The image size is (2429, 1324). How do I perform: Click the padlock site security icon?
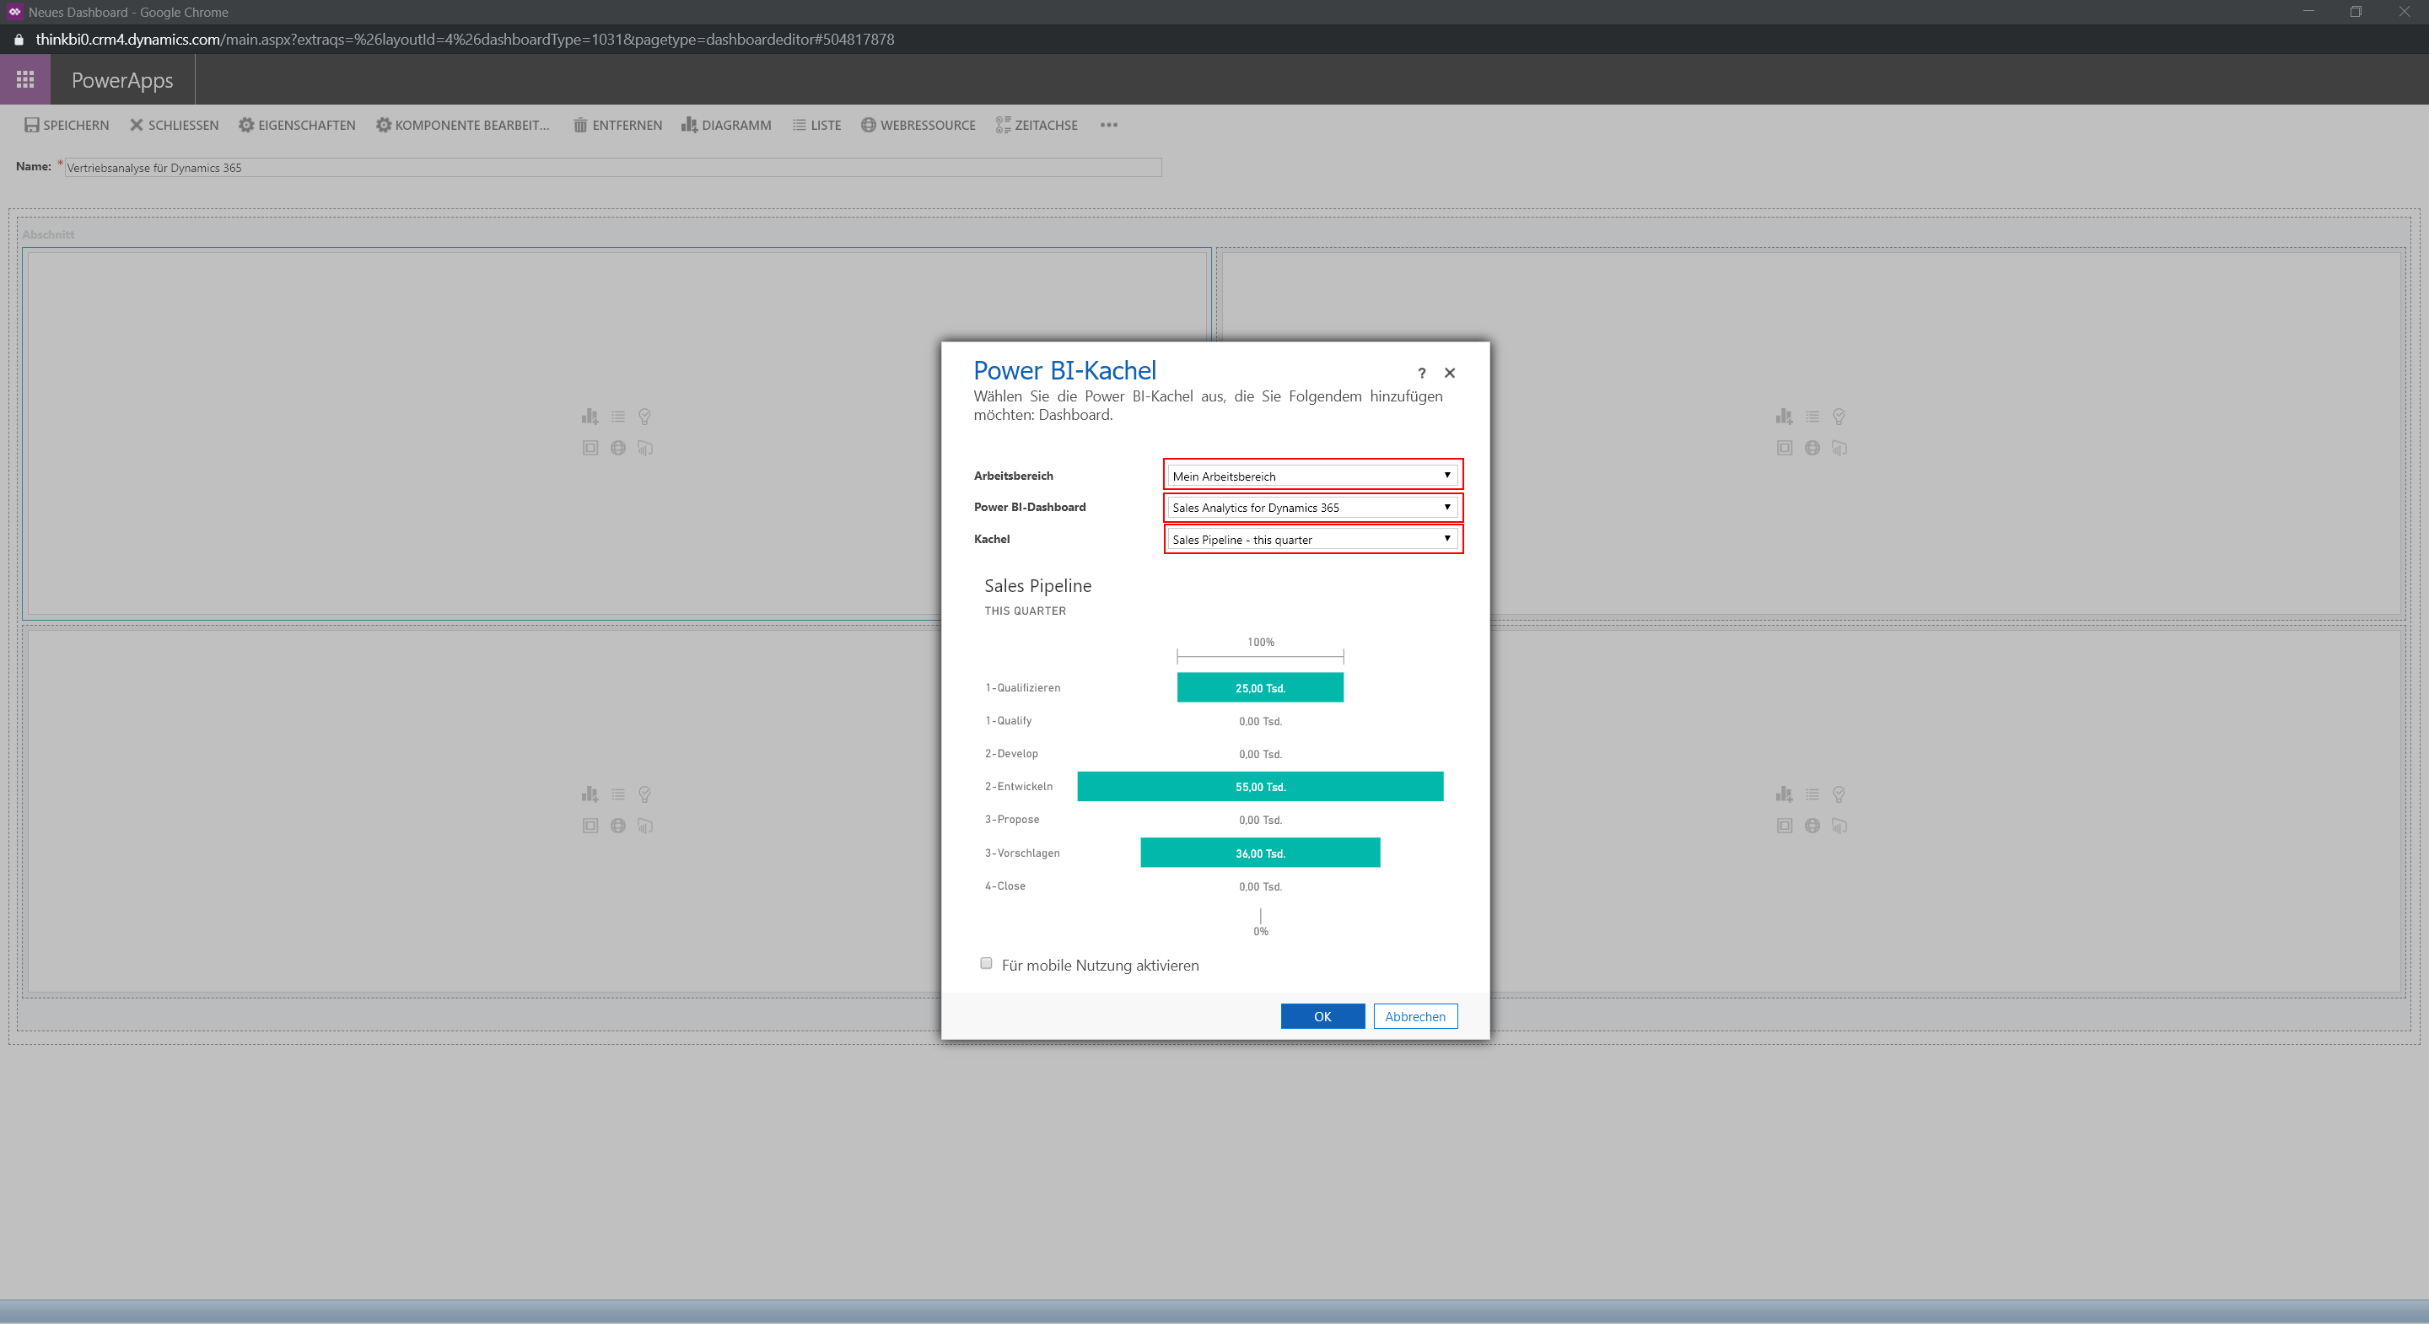pos(18,40)
